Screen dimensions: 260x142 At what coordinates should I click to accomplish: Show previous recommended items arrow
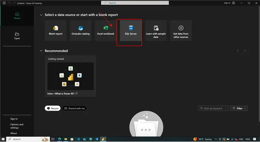[x=238, y=51]
